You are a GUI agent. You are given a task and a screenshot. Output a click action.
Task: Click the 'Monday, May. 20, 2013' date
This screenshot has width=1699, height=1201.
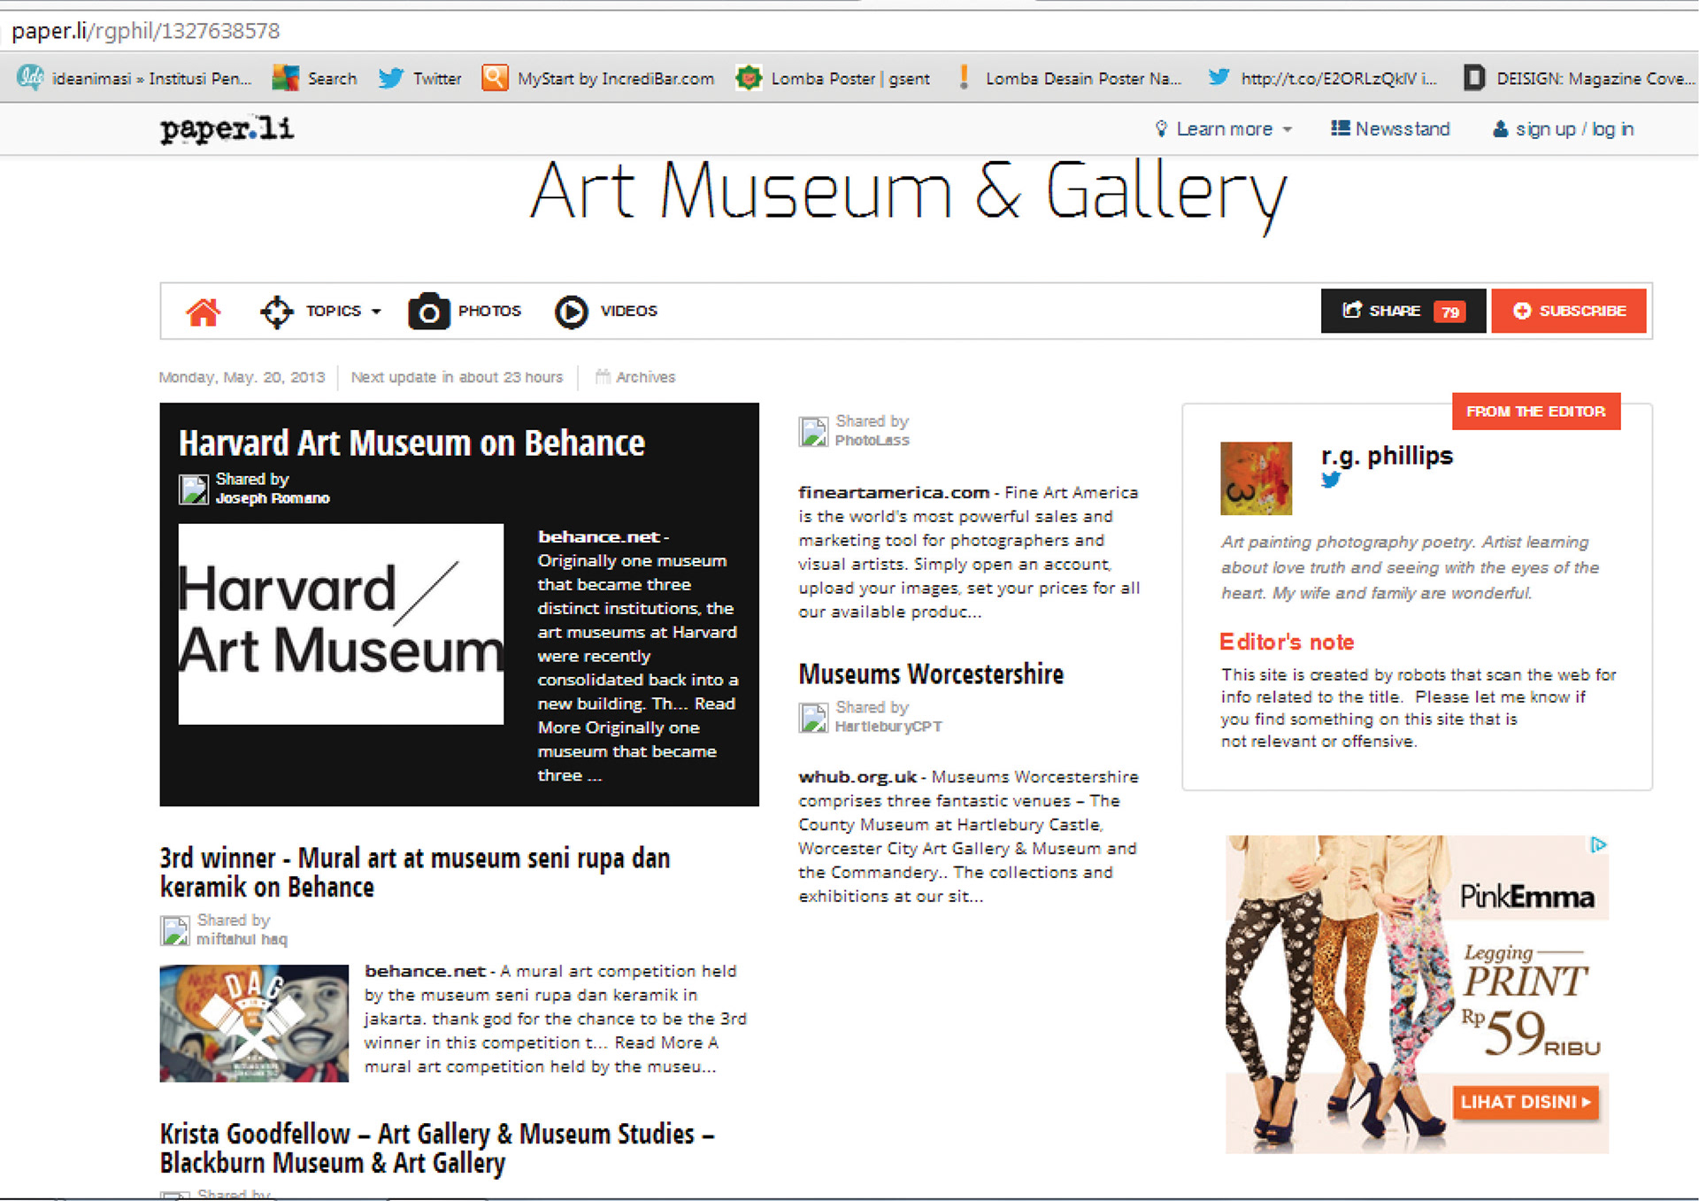242,377
